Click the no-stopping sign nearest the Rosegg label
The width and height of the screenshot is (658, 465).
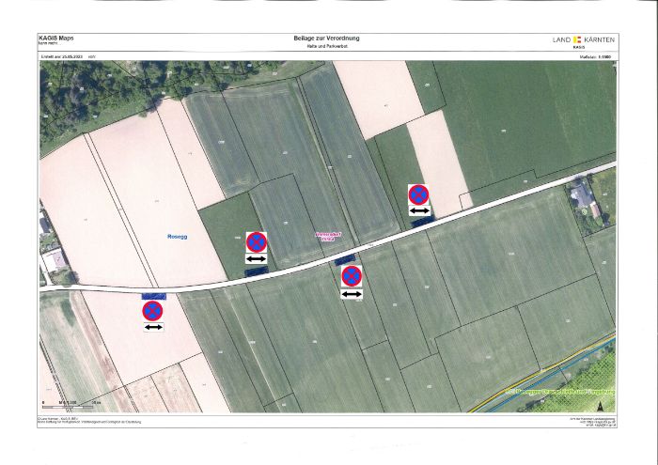[256, 242]
